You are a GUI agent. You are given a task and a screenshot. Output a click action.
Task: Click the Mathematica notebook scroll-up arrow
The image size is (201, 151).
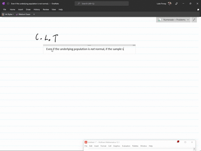[194, 149]
